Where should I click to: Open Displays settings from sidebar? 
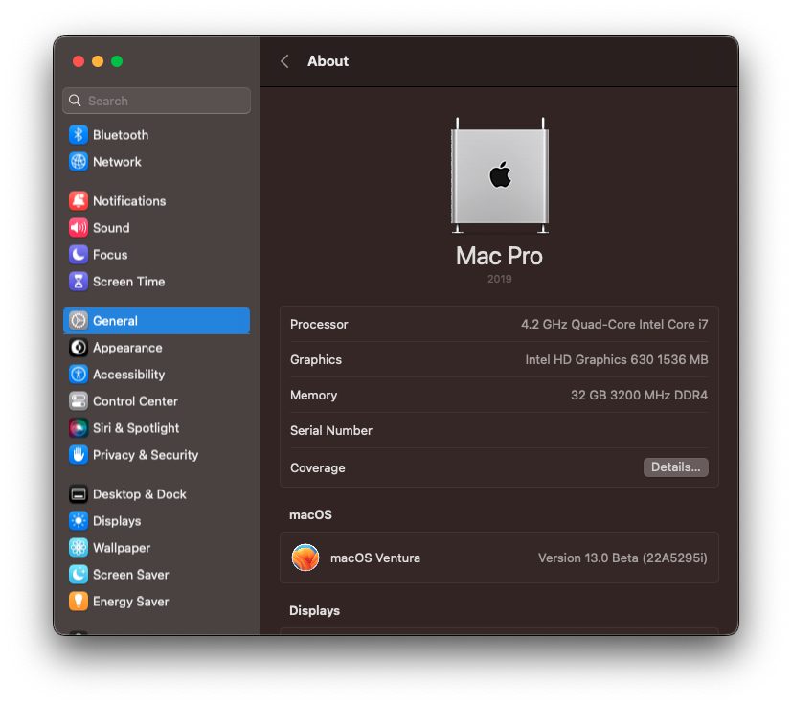pos(157,520)
